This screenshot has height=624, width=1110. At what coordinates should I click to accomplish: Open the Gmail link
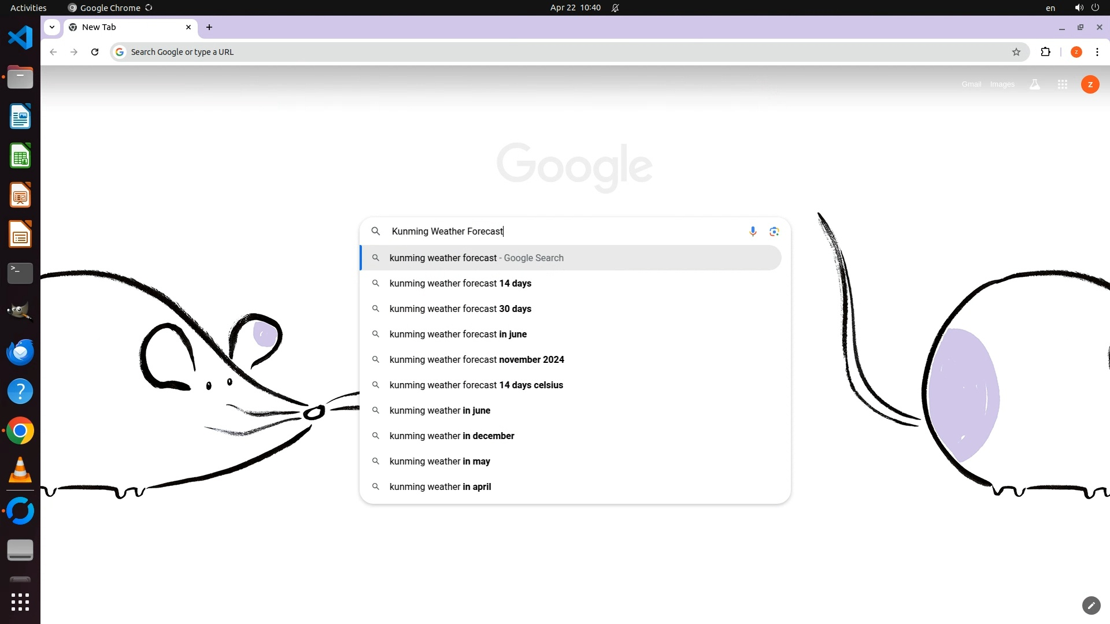point(971,84)
